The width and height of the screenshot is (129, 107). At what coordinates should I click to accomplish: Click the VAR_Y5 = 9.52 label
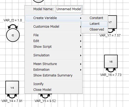point(45,101)
